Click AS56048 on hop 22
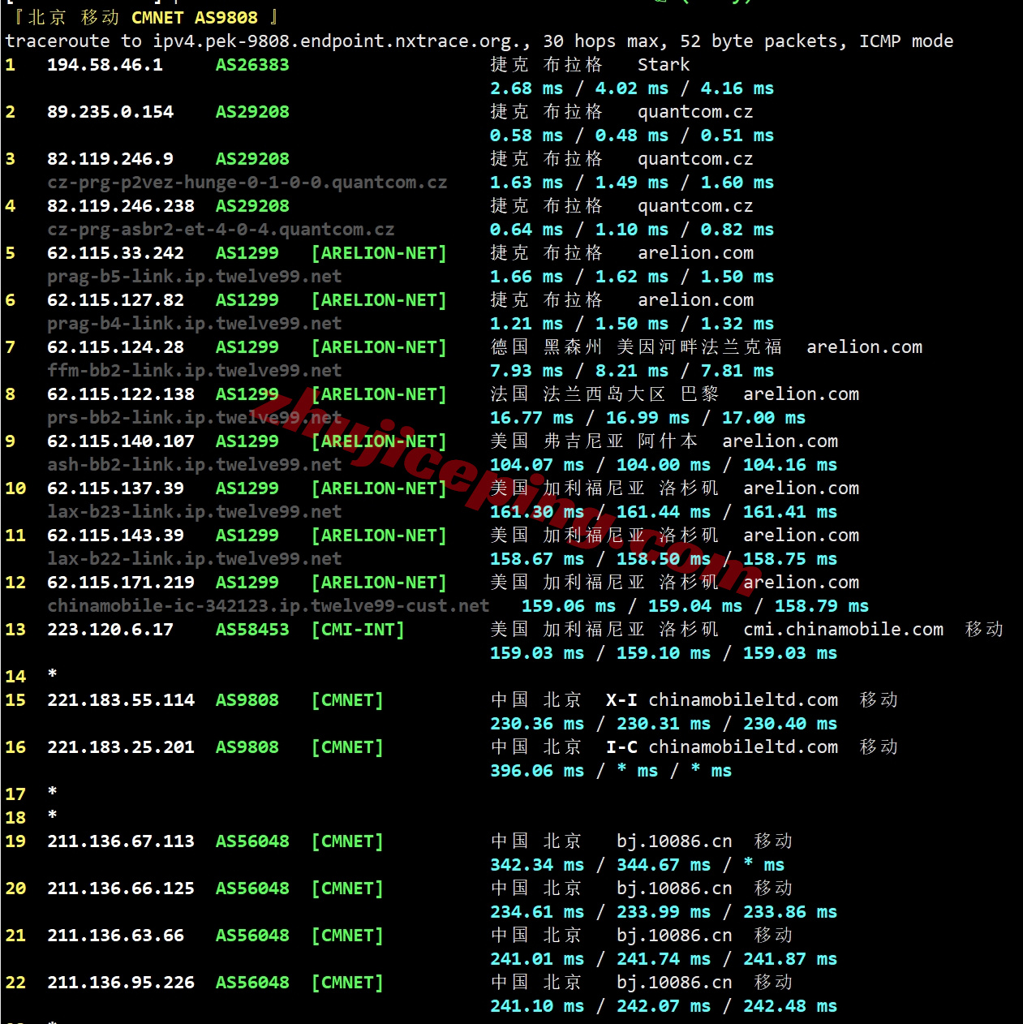This screenshot has height=1024, width=1023. tap(252, 983)
